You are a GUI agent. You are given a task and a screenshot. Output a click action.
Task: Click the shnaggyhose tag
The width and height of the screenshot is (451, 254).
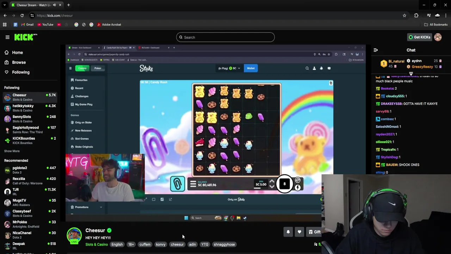click(x=224, y=244)
